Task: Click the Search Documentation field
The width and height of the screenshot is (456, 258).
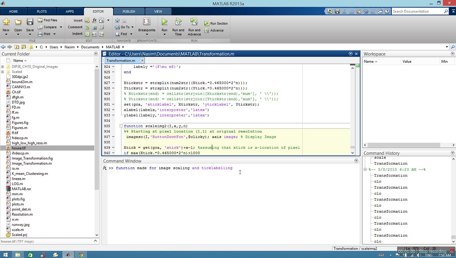Action: click(x=417, y=11)
